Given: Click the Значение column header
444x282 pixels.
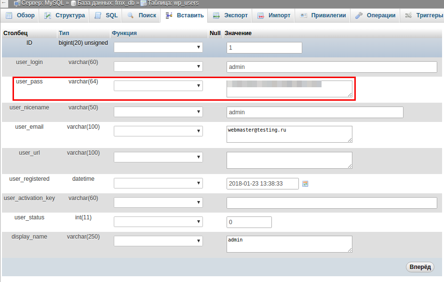Looking at the screenshot, I should 238,33.
